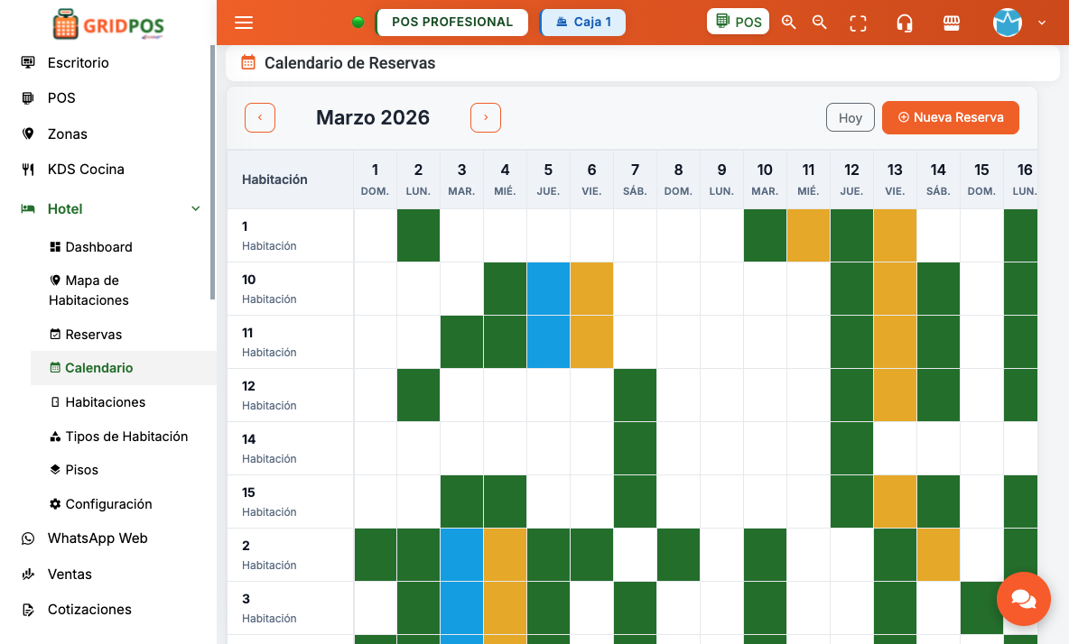Select the blue reservation block for Habitación 10
The image size is (1069, 644).
[548, 289]
